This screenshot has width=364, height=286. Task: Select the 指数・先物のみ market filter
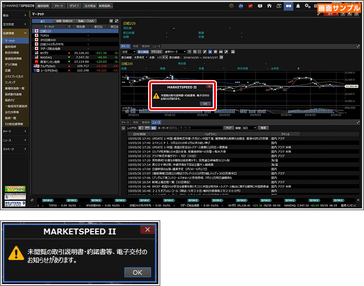coord(64,21)
